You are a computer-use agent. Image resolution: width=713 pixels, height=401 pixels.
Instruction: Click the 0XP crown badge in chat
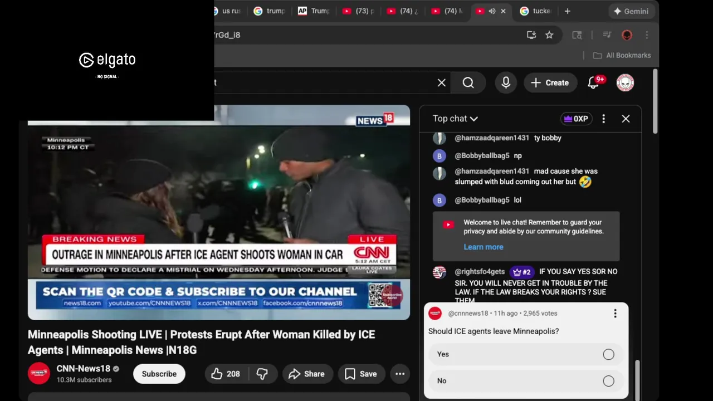pos(576,119)
